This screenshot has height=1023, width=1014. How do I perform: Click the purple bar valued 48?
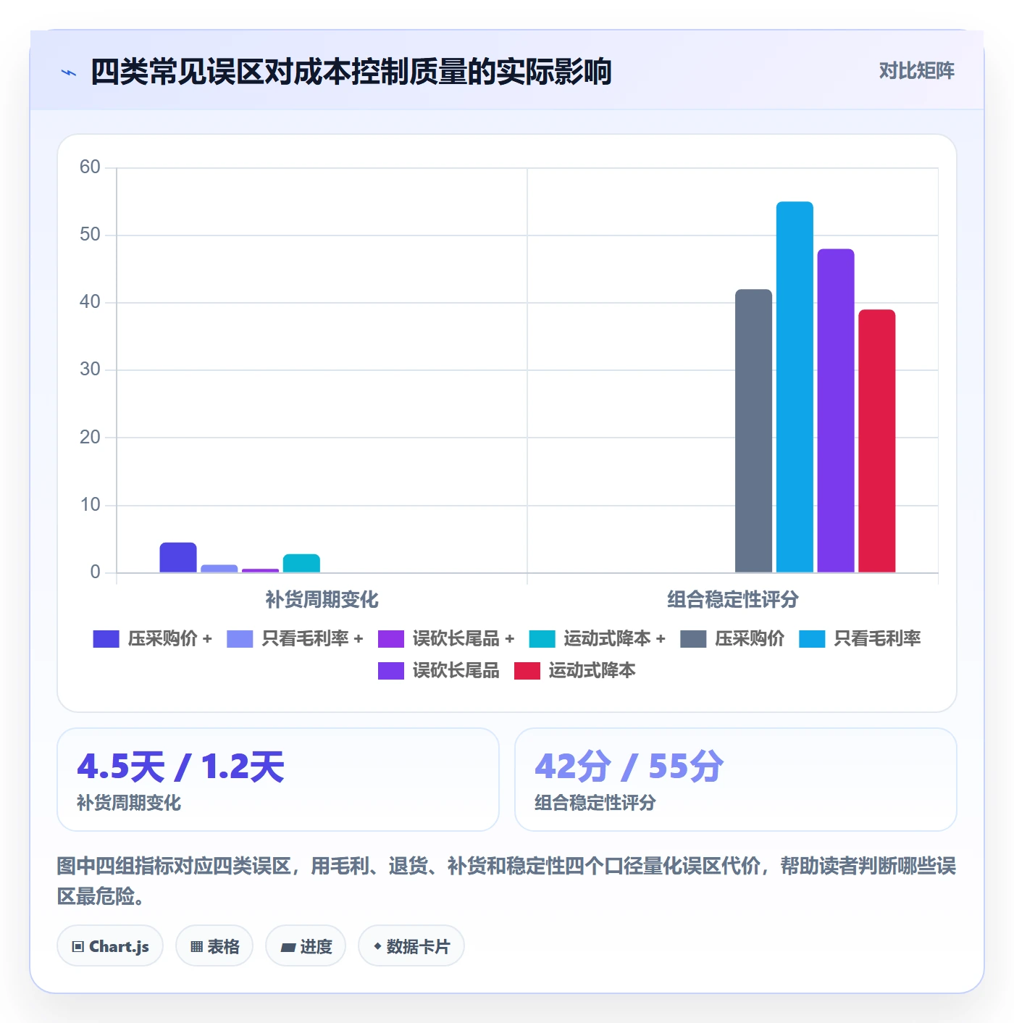836,411
